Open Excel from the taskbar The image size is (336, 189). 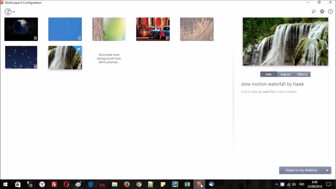(187, 185)
